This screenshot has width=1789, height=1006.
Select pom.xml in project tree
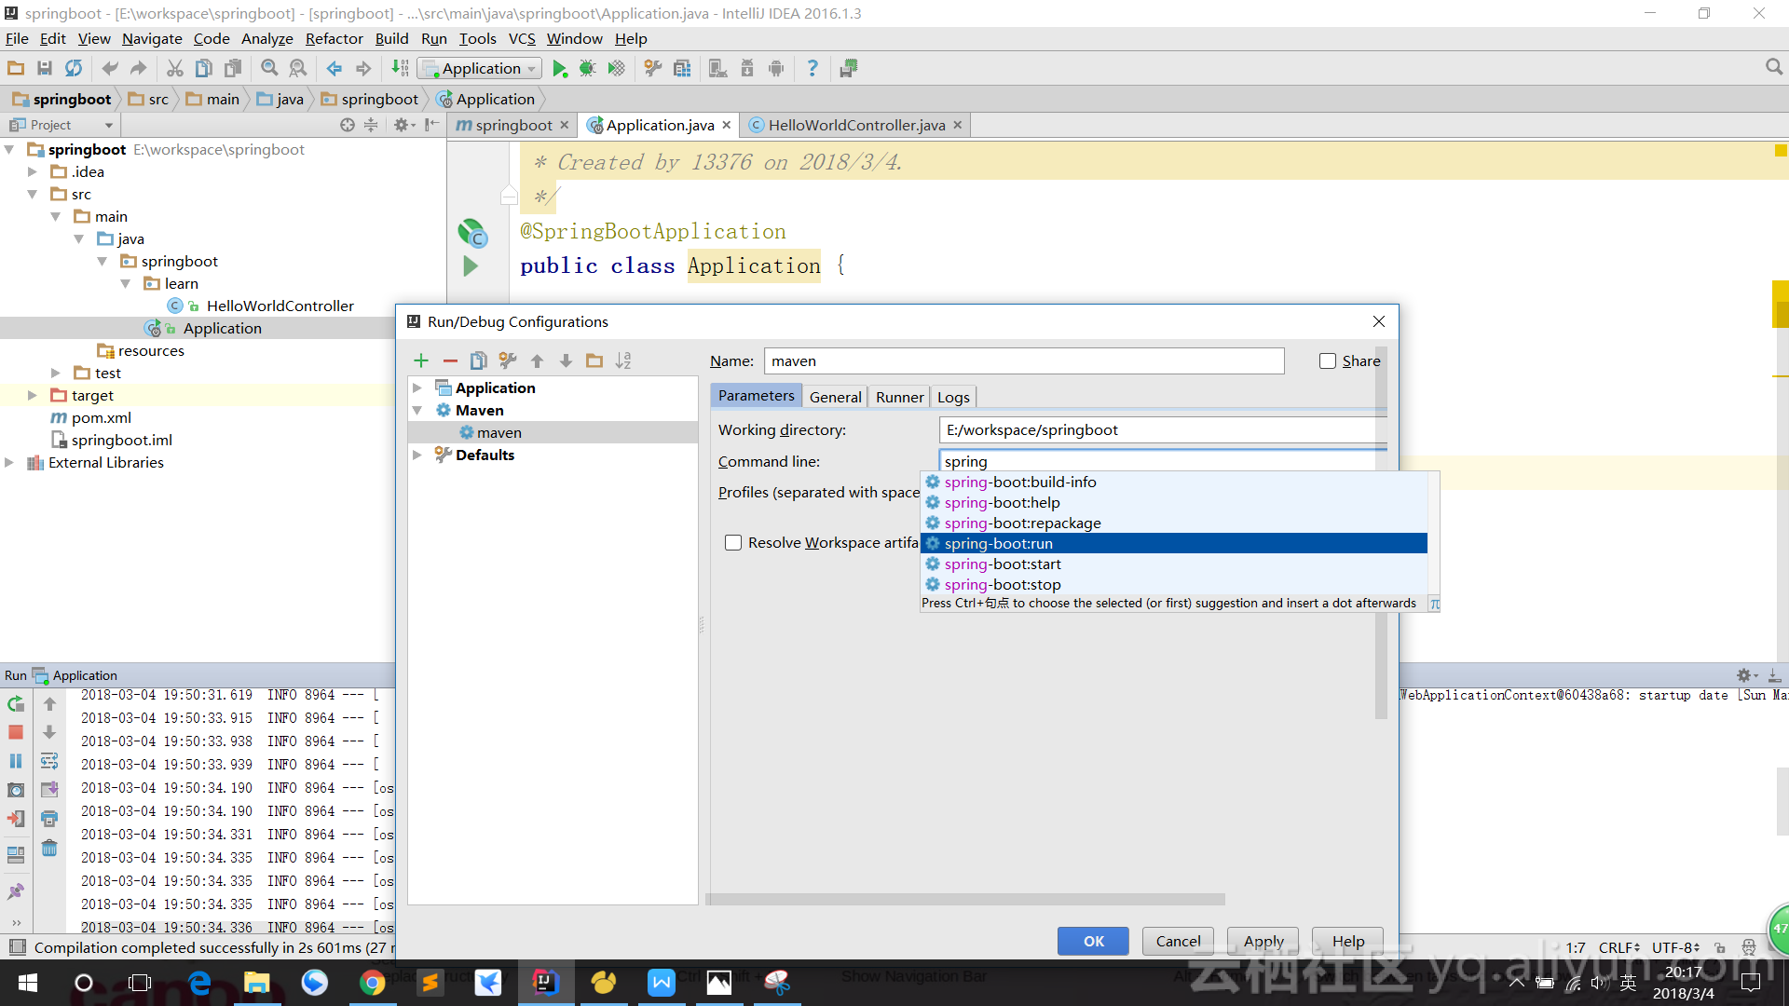point(101,418)
